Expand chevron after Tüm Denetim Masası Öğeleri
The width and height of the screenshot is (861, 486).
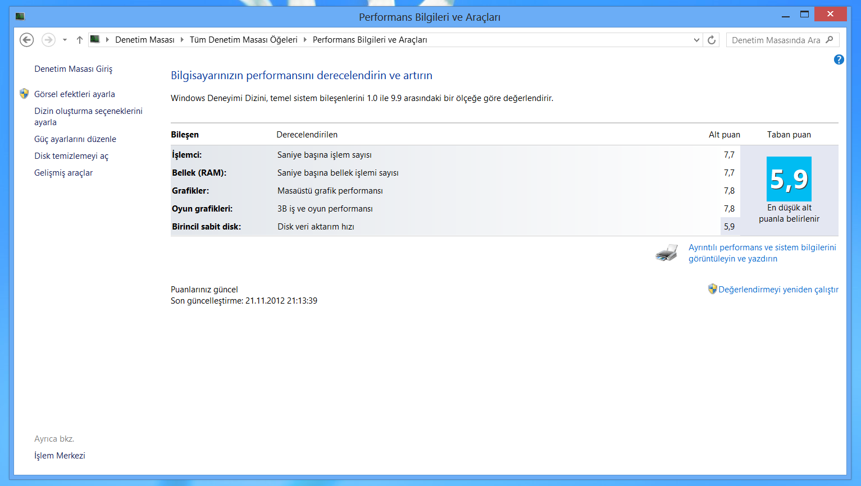305,40
